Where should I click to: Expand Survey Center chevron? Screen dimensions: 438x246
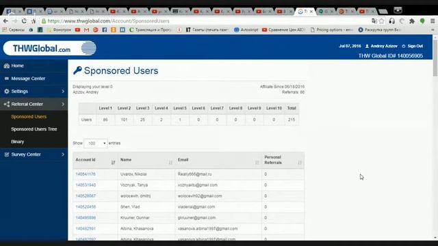(63, 154)
